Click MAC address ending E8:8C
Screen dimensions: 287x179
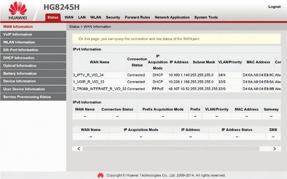(x=258, y=75)
